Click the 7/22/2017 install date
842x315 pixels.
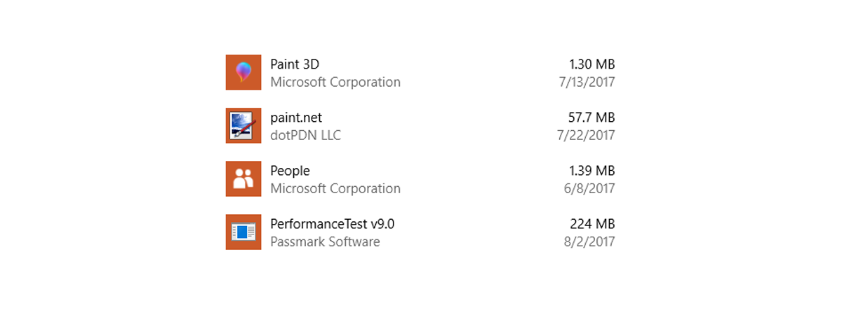[x=587, y=135]
